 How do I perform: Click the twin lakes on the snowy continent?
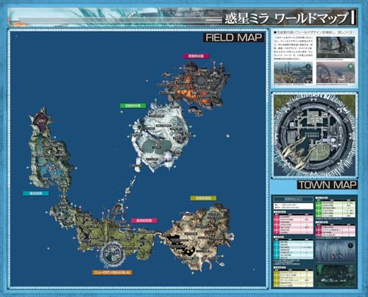coord(157,146)
